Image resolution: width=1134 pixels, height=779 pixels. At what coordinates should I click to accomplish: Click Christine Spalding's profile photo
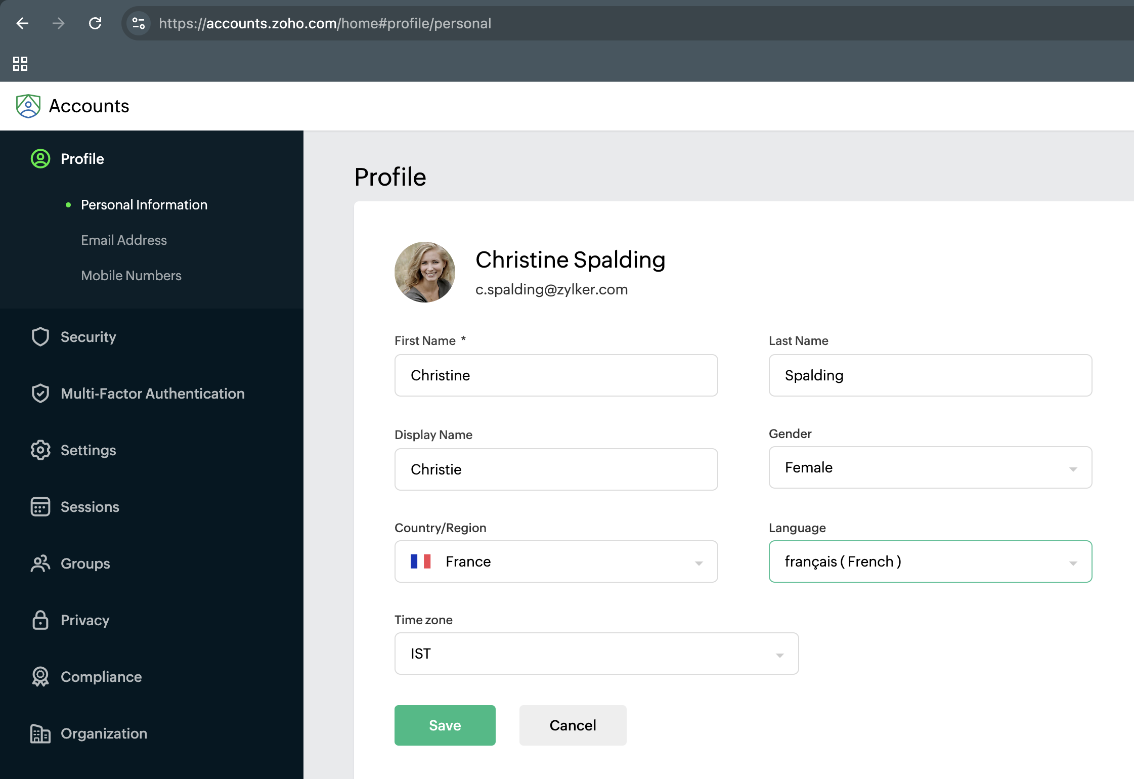coord(425,272)
